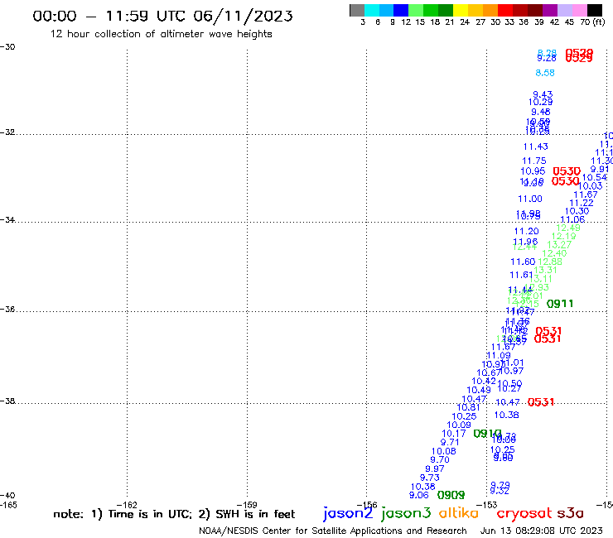Click the gray swatch in the color legend
This screenshot has height=538, width=613.
(x=357, y=11)
